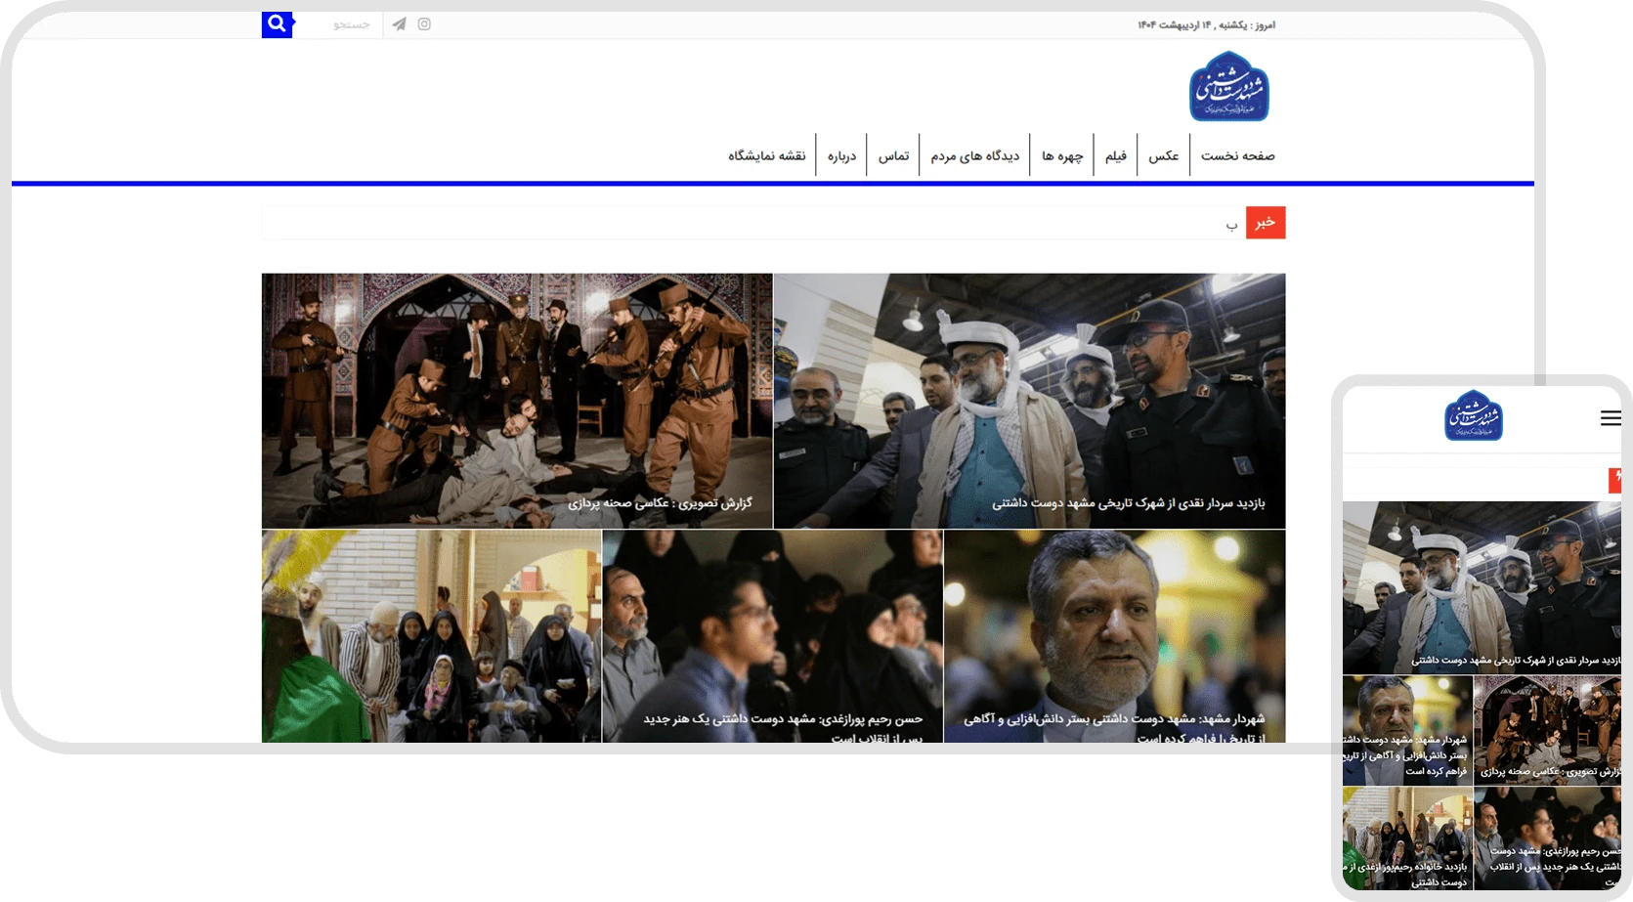Open the چهره ها menu item
This screenshot has width=1633, height=902.
click(1062, 155)
